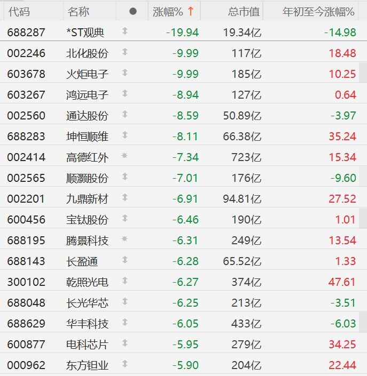Open stock name 火炬电子
Screen dimensions: 367x376
pos(88,74)
